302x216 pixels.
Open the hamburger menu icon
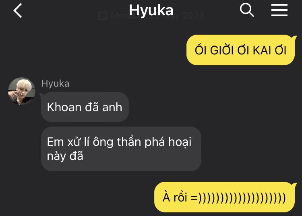tap(279, 10)
